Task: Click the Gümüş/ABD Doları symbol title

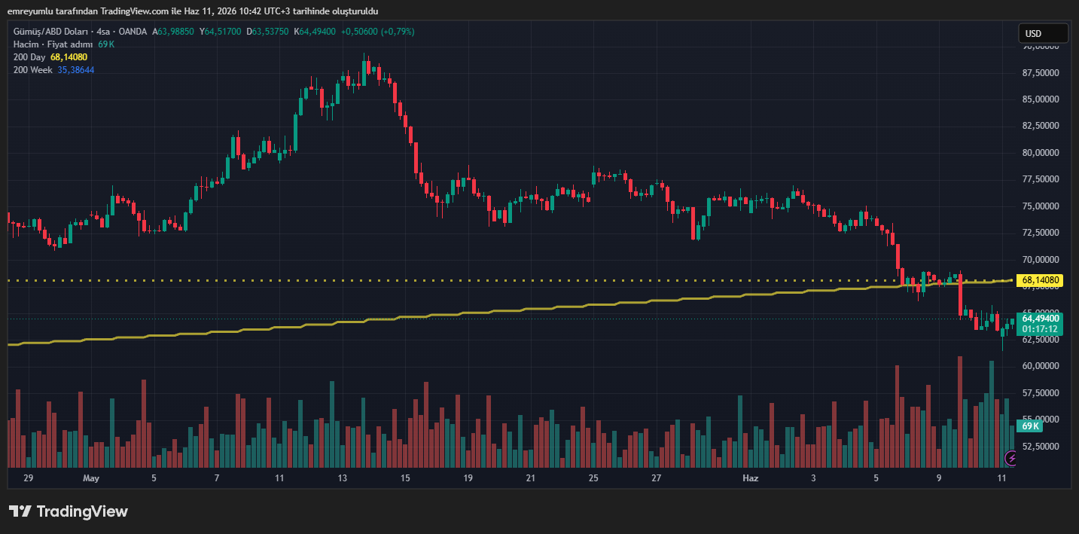Action: (x=50, y=32)
